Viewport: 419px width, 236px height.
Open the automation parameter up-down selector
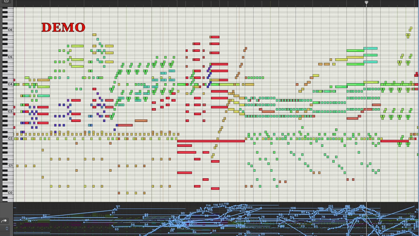point(7,228)
